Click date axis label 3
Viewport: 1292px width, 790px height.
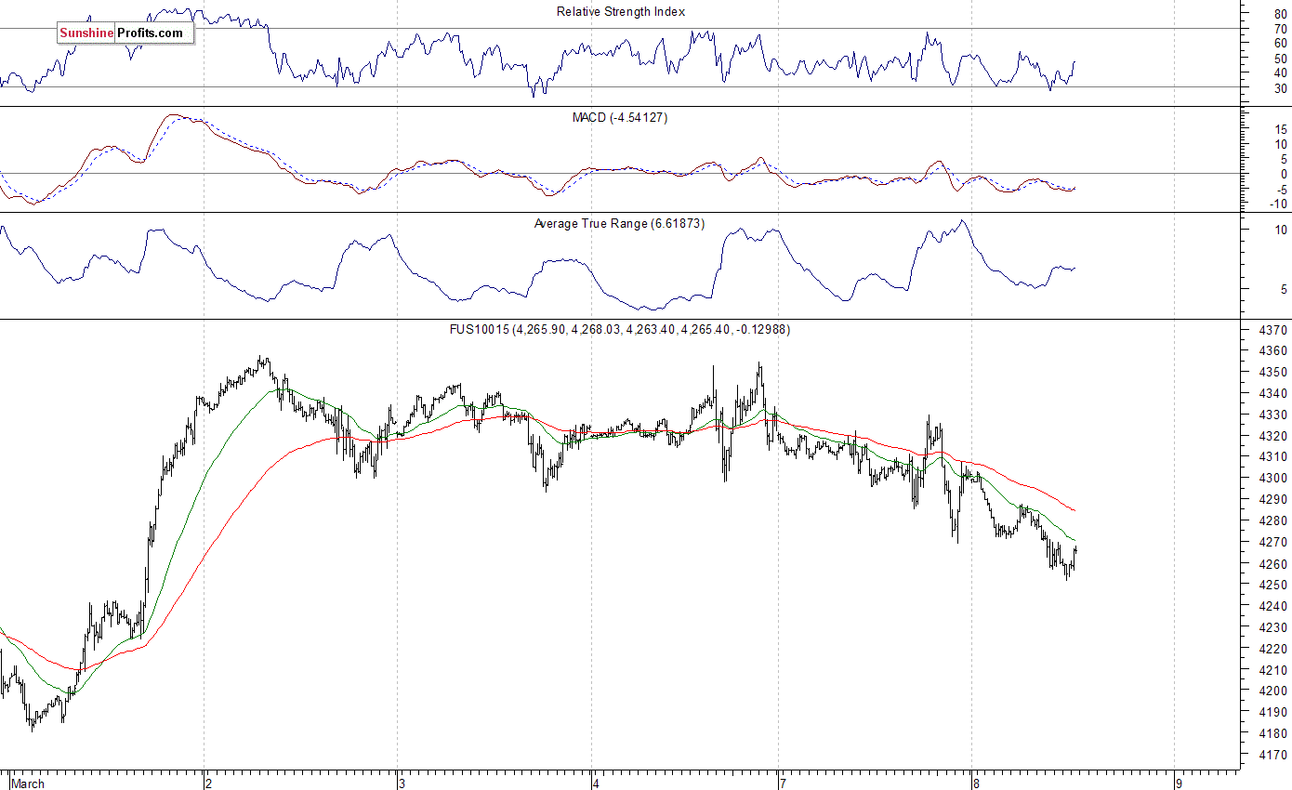point(402,783)
